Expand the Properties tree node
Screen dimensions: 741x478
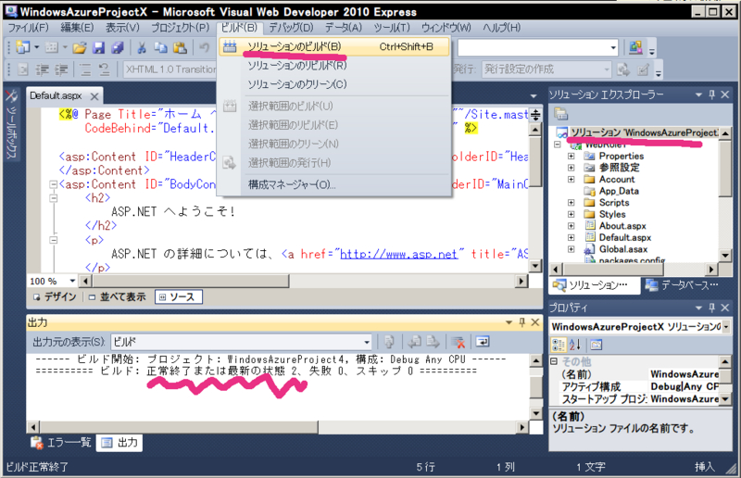tap(571, 156)
